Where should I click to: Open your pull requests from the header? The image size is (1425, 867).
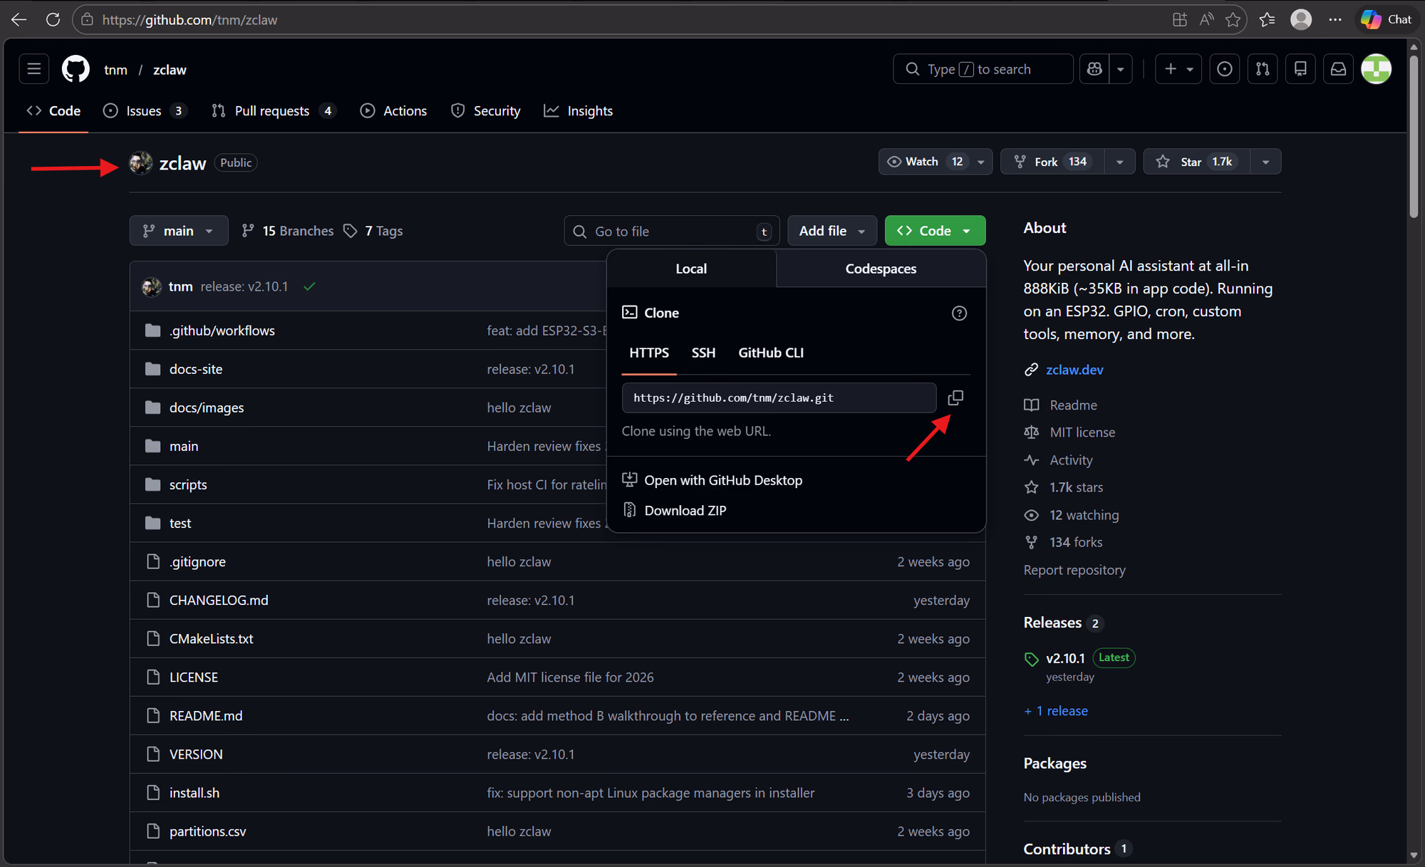(1262, 68)
